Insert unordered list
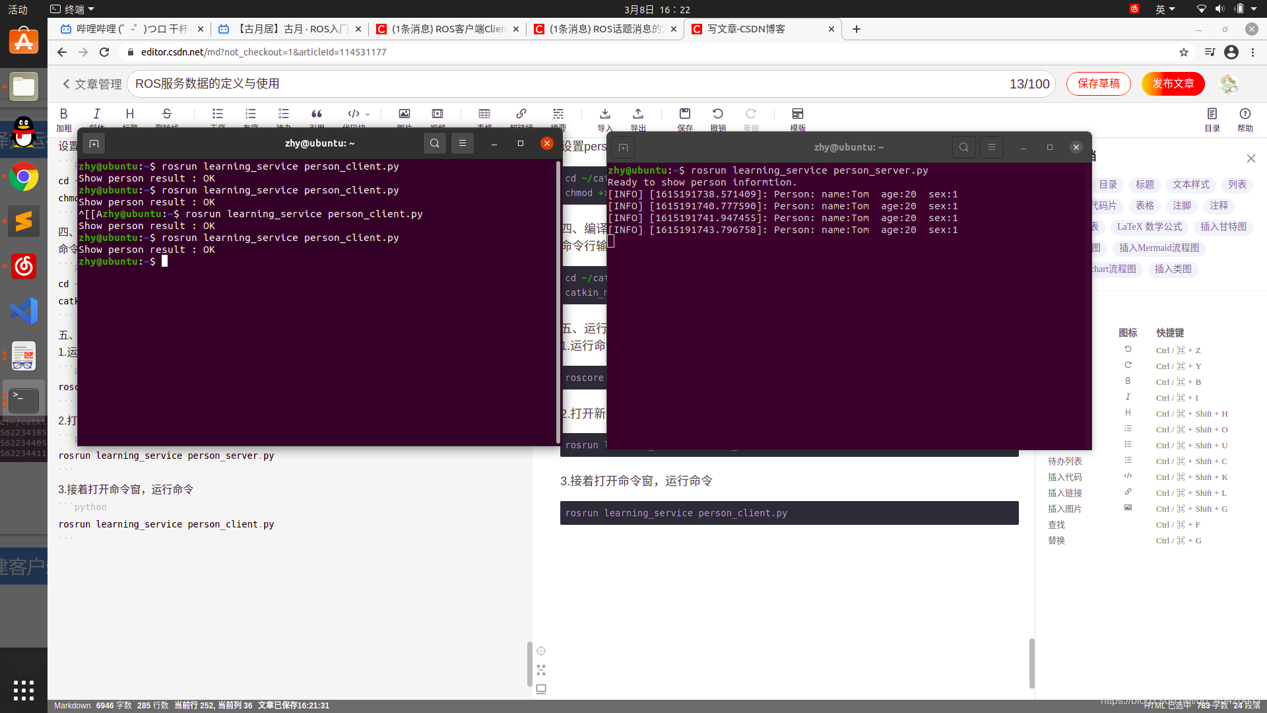 pos(218,114)
